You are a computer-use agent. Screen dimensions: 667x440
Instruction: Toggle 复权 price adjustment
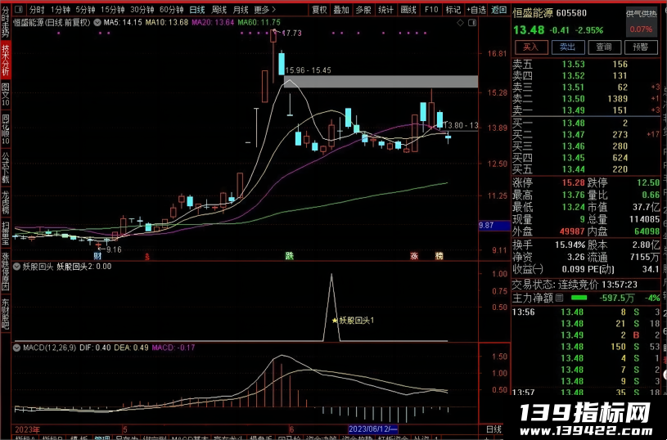pos(319,9)
